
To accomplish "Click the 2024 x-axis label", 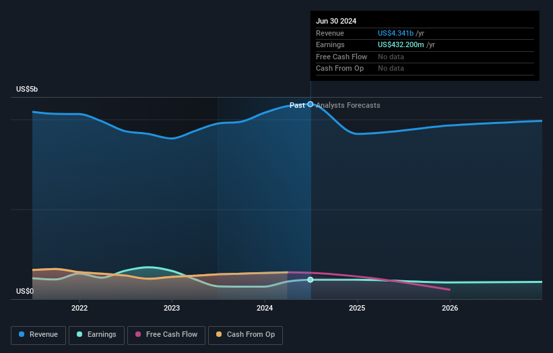I will click(x=265, y=309).
